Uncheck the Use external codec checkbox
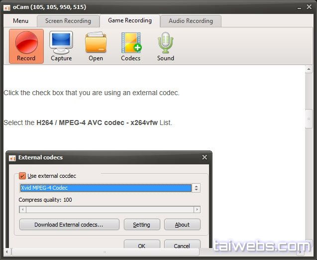 (22, 176)
